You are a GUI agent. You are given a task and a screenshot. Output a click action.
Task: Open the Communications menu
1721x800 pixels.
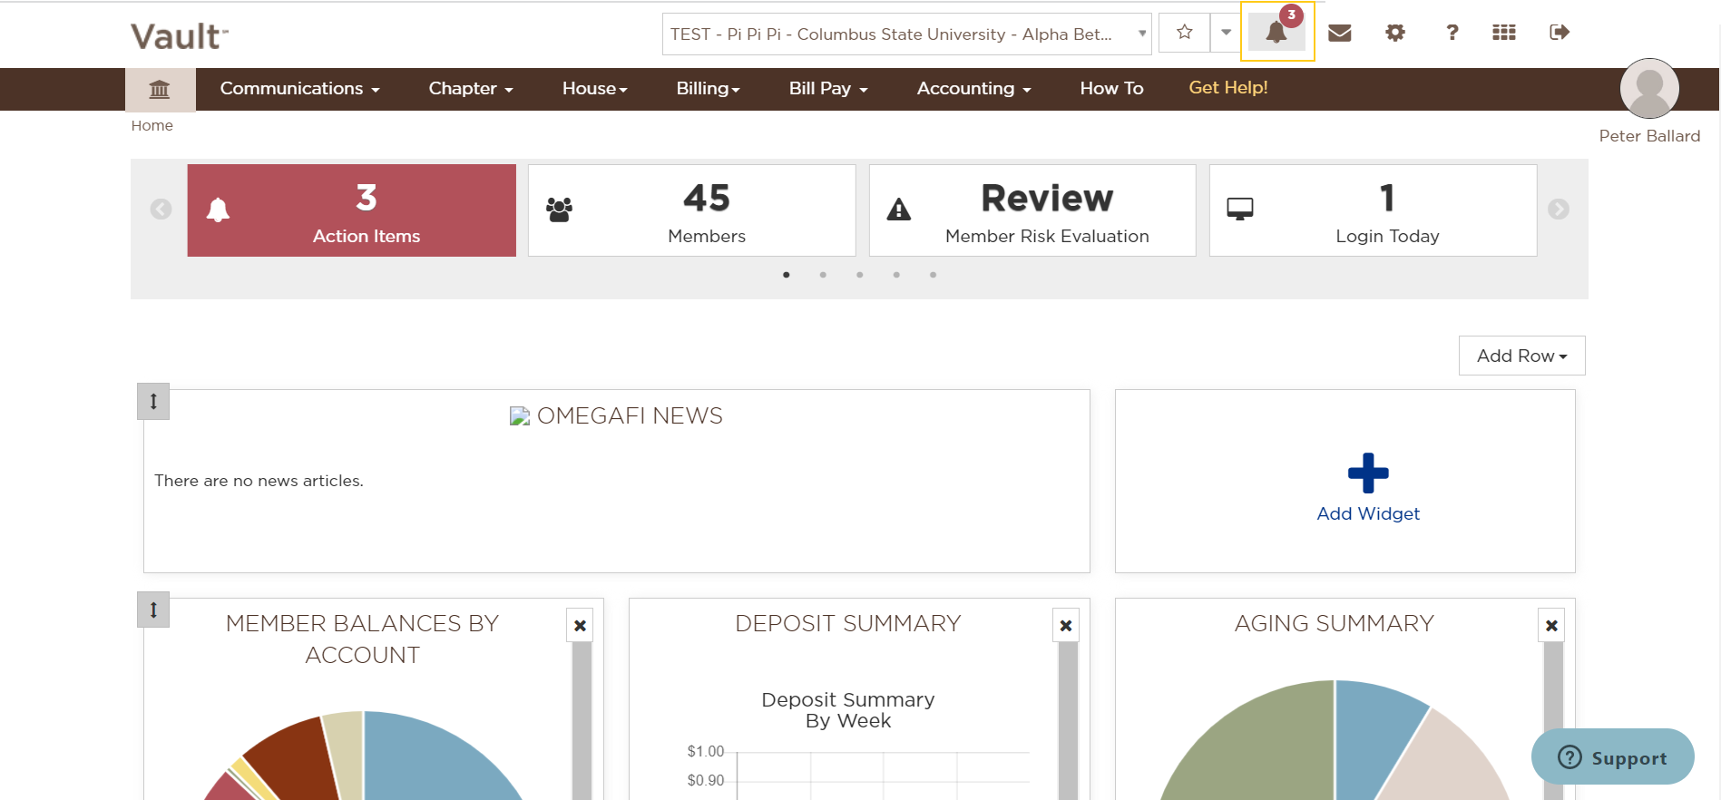[x=299, y=89]
